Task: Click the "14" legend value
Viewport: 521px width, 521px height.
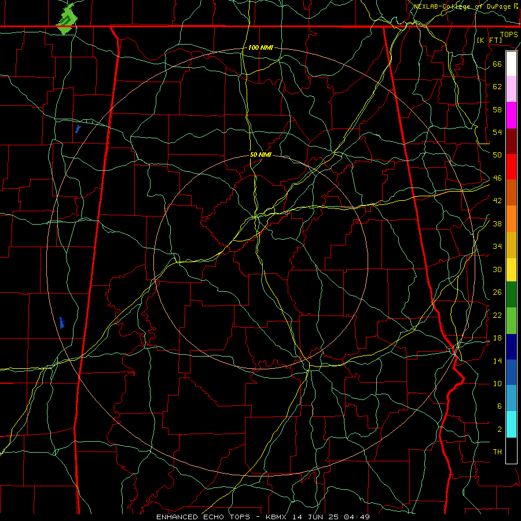Action: click(497, 361)
